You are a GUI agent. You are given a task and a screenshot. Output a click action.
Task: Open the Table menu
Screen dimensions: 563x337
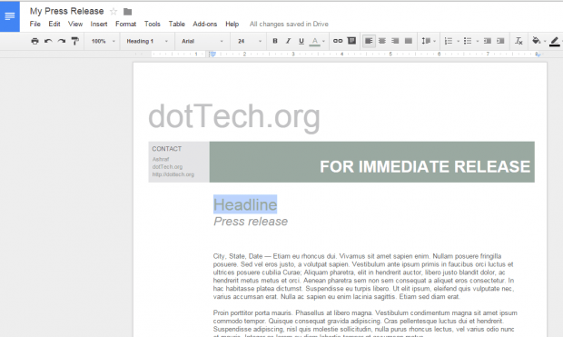pyautogui.click(x=177, y=24)
